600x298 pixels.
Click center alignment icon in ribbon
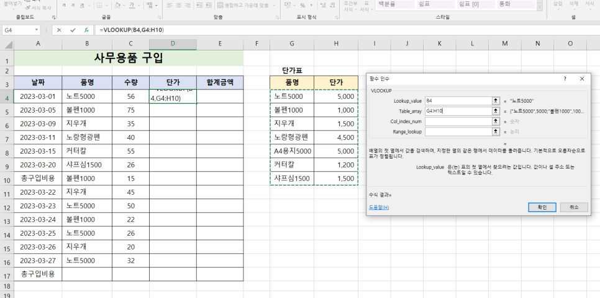coord(178,6)
